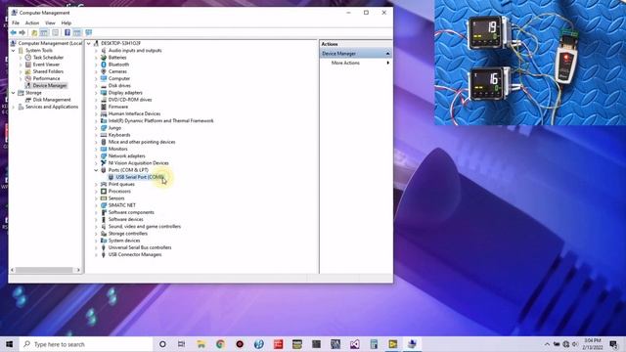This screenshot has height=352, width=626.
Task: Select the USB Serial Port device
Action: click(x=139, y=177)
